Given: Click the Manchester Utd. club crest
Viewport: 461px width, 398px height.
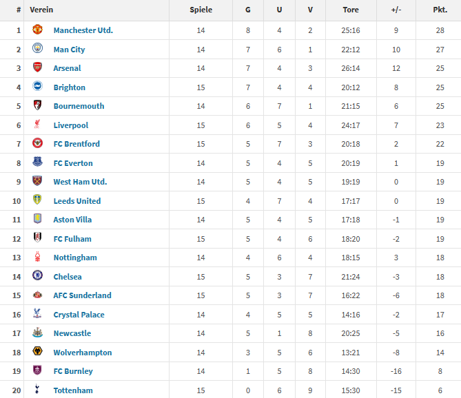Looking at the screenshot, I should (38, 30).
